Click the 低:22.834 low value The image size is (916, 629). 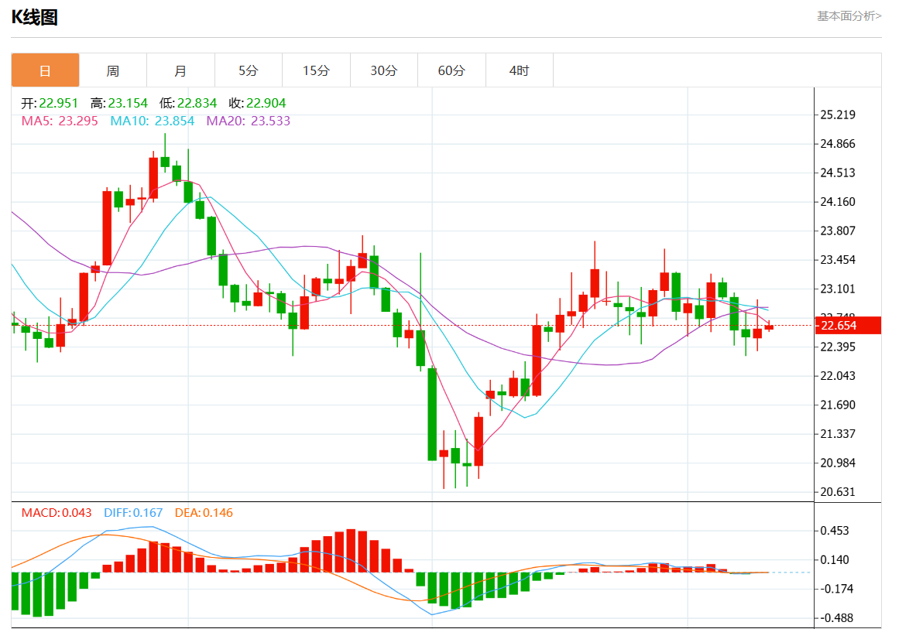tap(188, 103)
